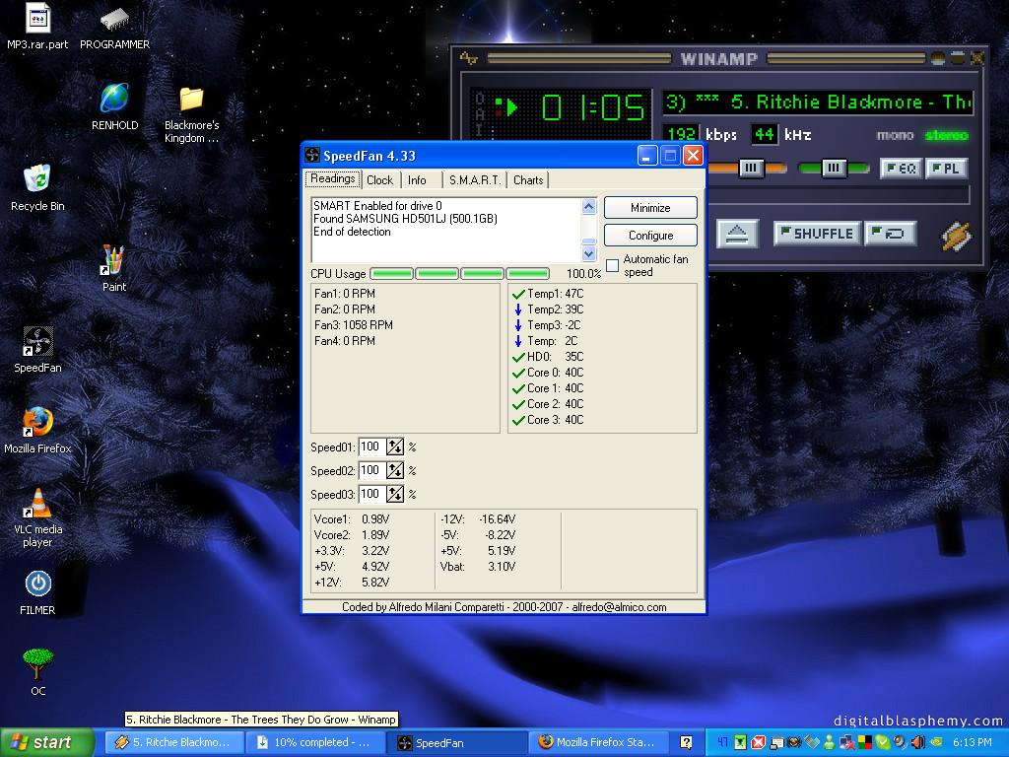This screenshot has height=757, width=1009.
Task: Click the SpeedFan temperature 47 tray icon
Action: [x=722, y=742]
